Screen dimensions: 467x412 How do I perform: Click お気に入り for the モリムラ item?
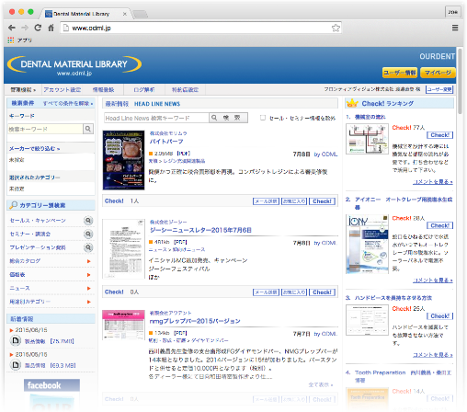[x=294, y=201]
